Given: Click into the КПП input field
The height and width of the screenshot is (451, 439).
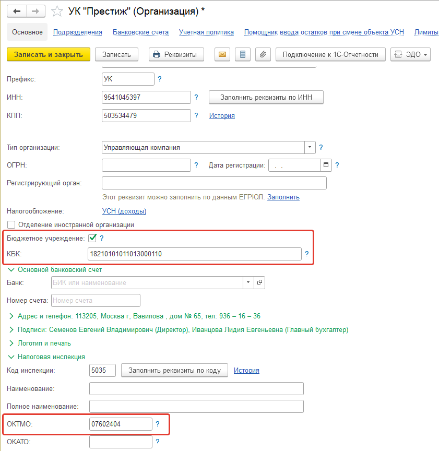Looking at the screenshot, I should point(146,115).
